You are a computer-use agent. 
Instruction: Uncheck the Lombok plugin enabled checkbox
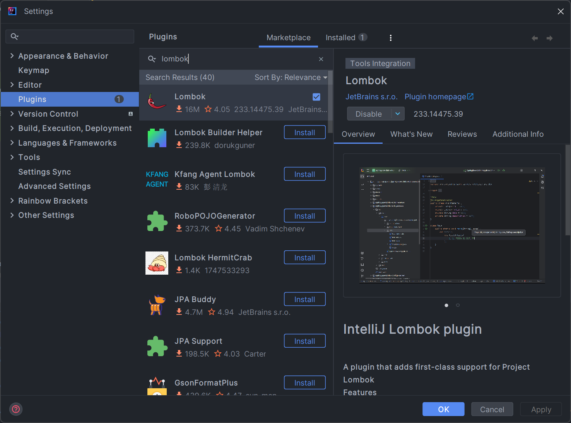coord(316,97)
